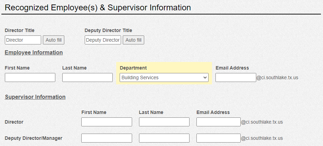This screenshot has height=146, width=323.
Task: Focus the Deputy Director/Manager First Name field
Action: pyautogui.click(x=107, y=138)
